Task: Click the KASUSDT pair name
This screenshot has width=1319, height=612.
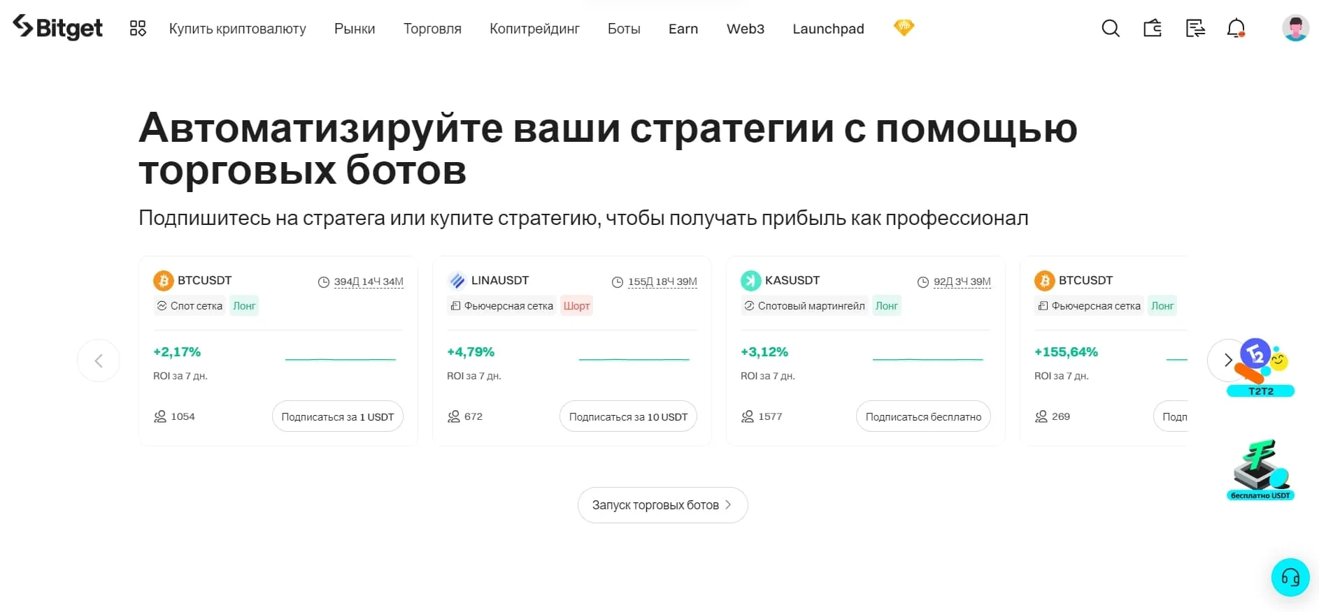Action: click(792, 280)
